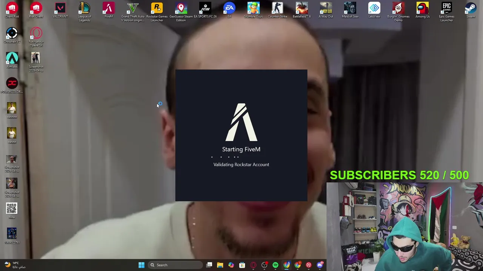Screen dimensions: 483x271
Task: Open Rockstar Games Launcher shortcut
Action: (157, 12)
